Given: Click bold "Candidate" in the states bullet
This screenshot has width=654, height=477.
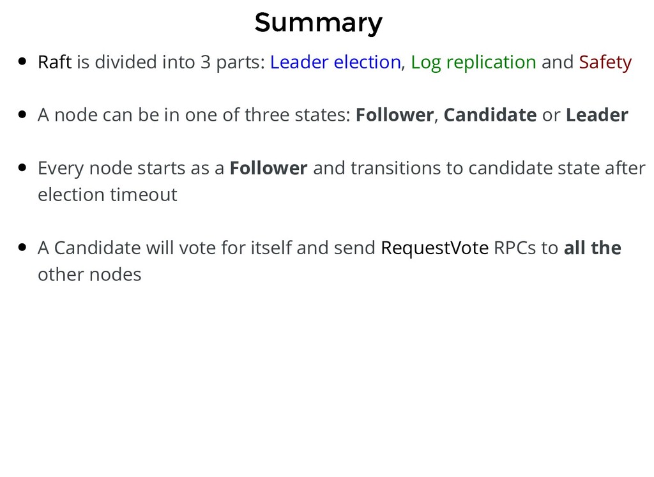Looking at the screenshot, I should (490, 115).
